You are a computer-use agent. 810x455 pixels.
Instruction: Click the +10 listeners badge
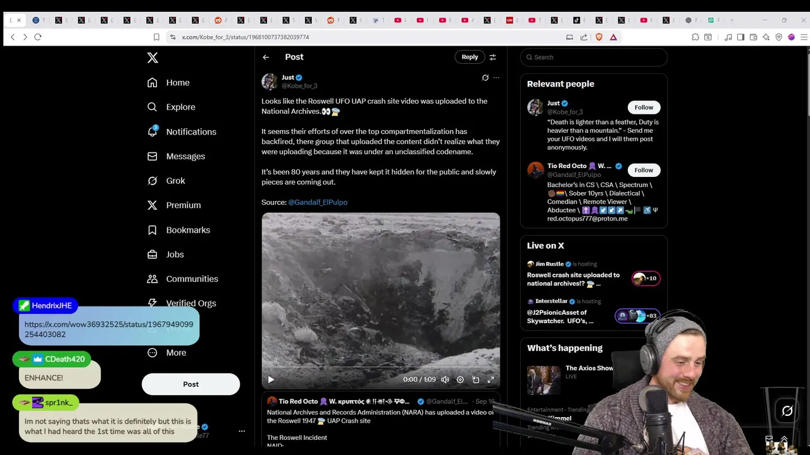tap(646, 278)
